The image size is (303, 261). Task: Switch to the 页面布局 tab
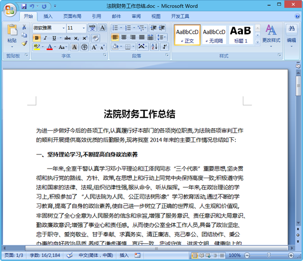pyautogui.click(x=72, y=17)
